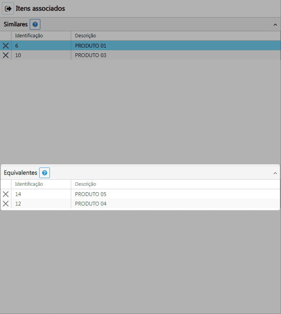Collapse the Equivalentes section chevron
This screenshot has width=281, height=314.
point(275,173)
